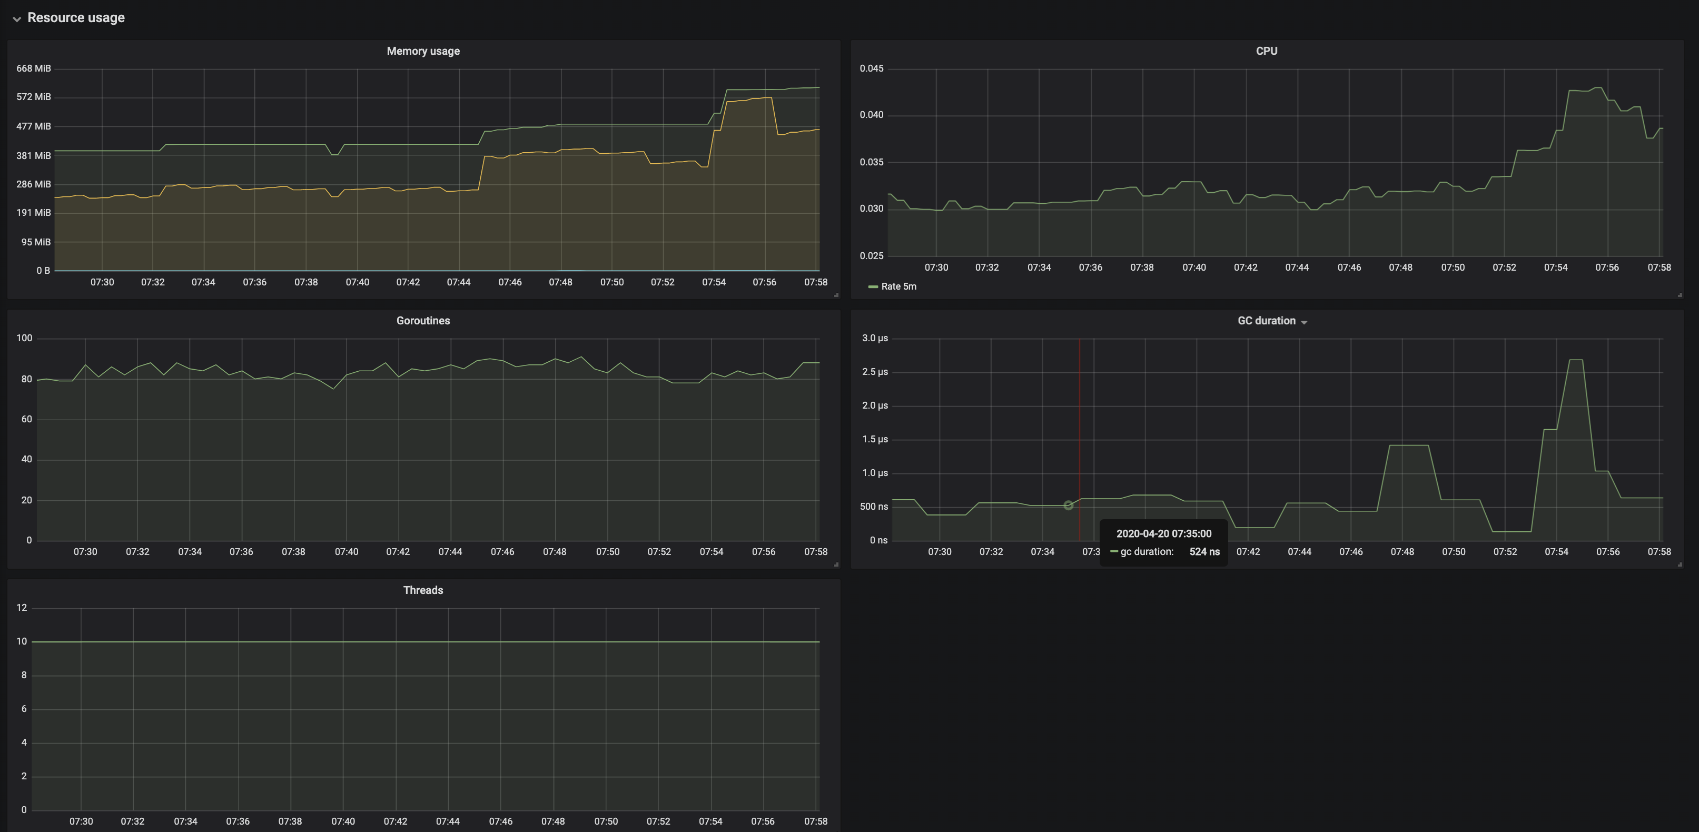Click the 668 MiB axis label in Memory usage
This screenshot has width=1699, height=832.
coord(34,68)
